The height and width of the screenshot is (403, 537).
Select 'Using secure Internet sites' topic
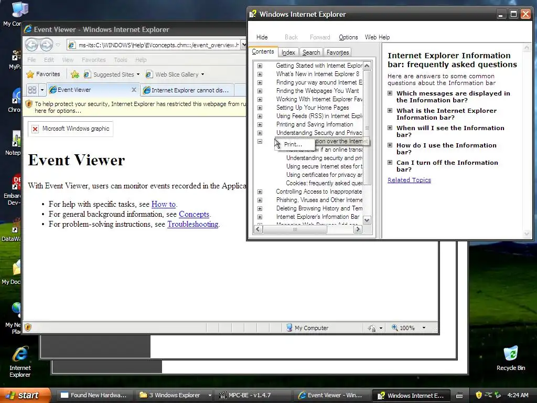point(324,166)
